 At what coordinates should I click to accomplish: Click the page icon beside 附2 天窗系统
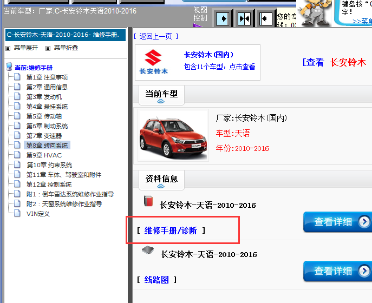tap(17, 203)
